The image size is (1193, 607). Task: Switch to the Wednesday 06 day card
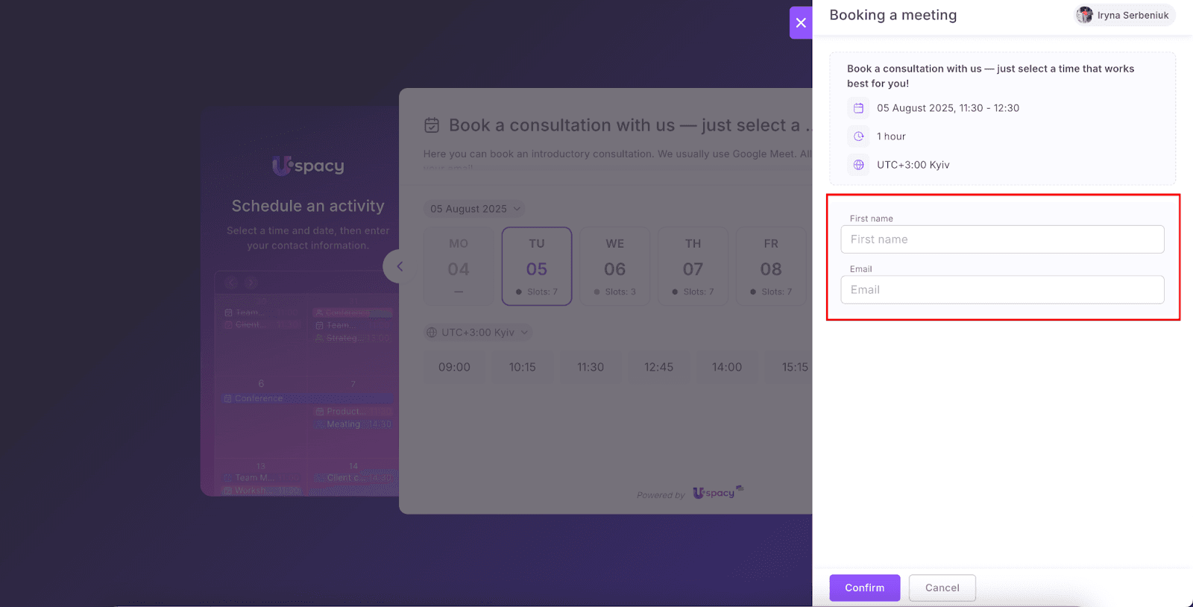click(x=614, y=266)
